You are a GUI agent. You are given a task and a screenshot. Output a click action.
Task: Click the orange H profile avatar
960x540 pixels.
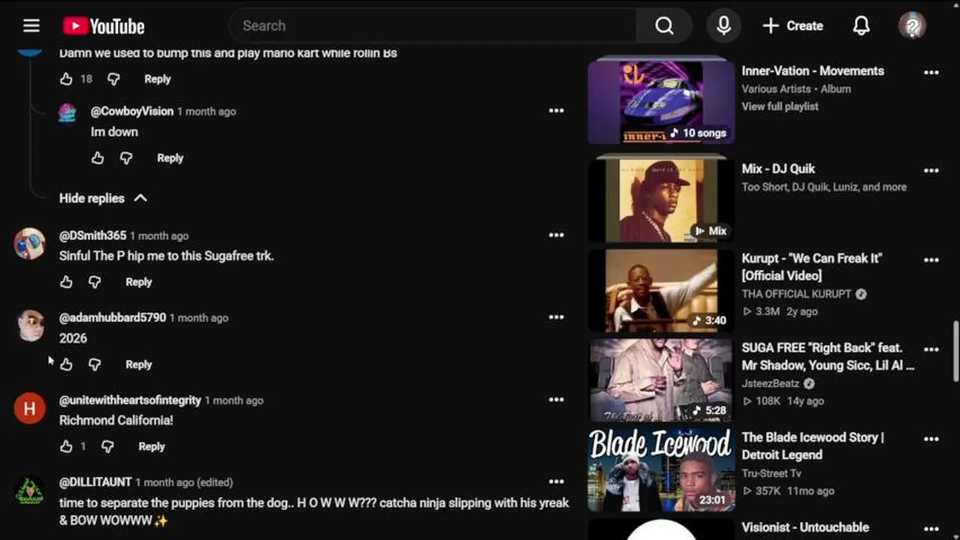[30, 408]
